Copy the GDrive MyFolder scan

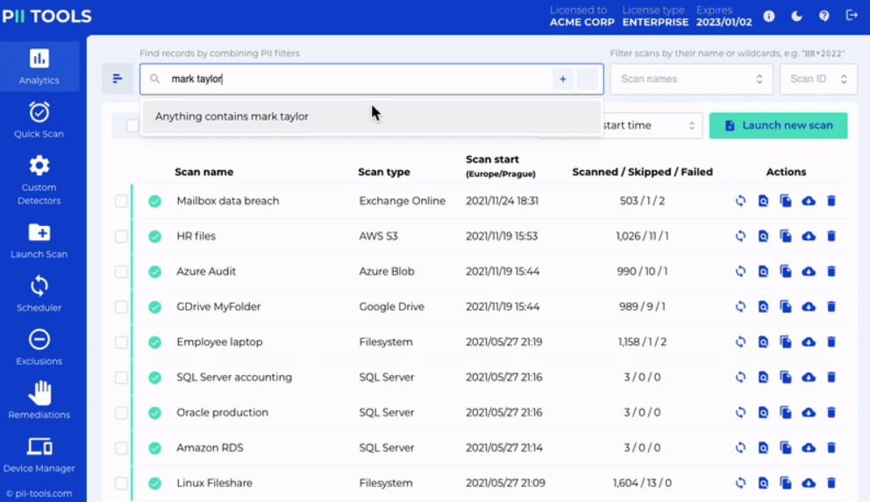point(786,307)
